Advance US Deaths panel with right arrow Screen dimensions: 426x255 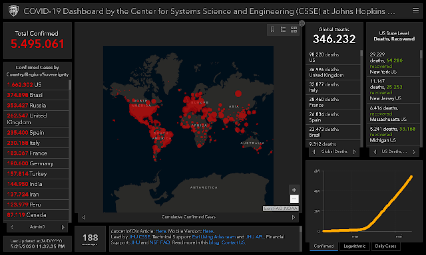[414, 152]
